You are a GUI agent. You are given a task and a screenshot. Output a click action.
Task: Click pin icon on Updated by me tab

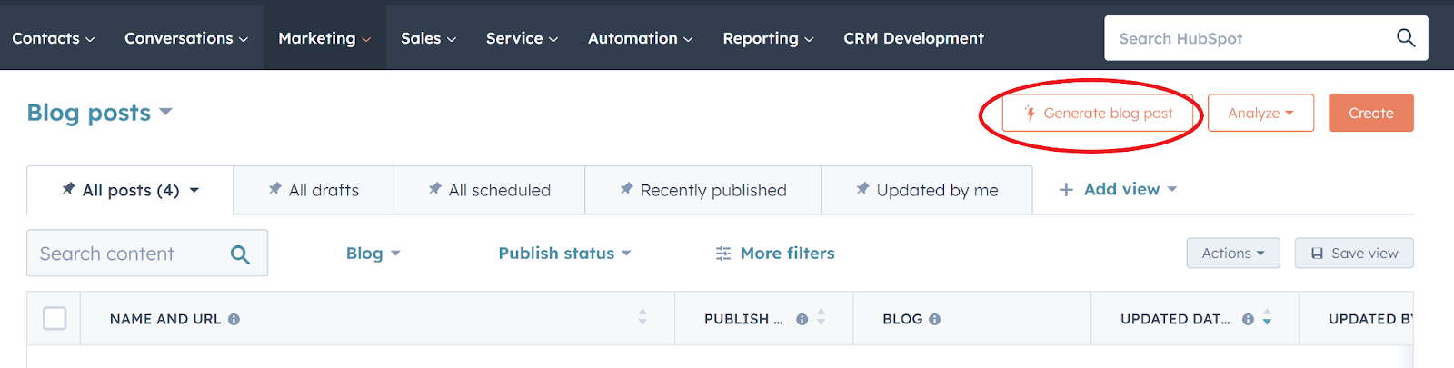[862, 189]
